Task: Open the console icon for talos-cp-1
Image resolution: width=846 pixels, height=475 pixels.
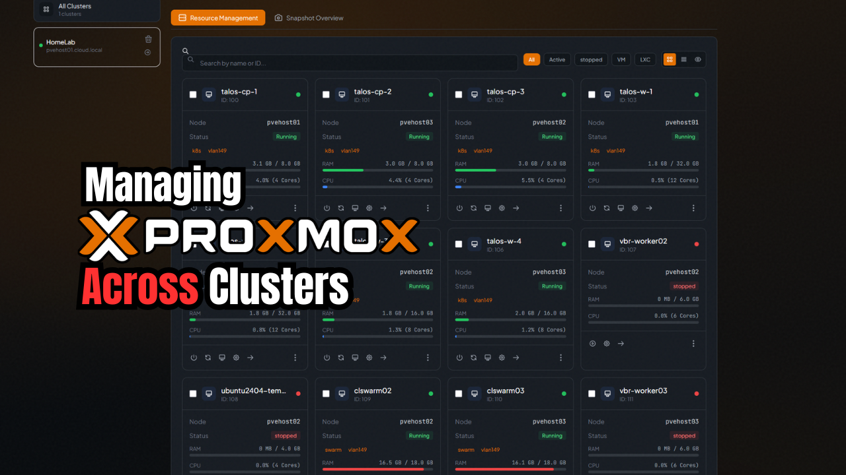Action: point(222,208)
